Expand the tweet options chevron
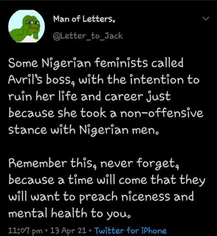The width and height of the screenshot is (217, 236). click(x=206, y=19)
